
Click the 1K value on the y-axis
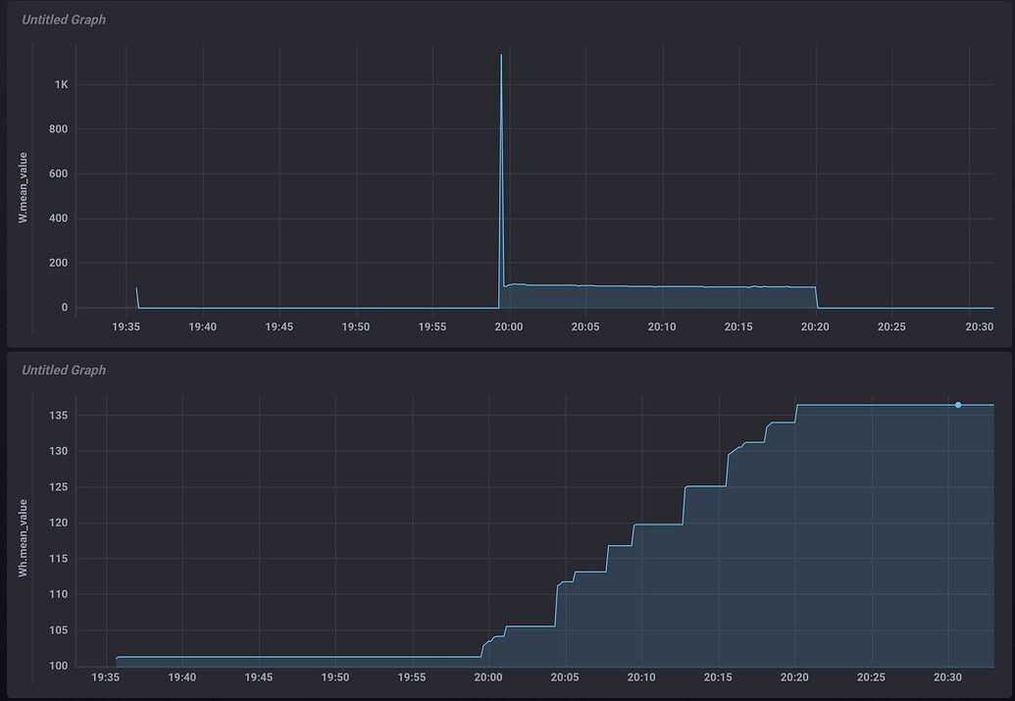click(x=60, y=84)
